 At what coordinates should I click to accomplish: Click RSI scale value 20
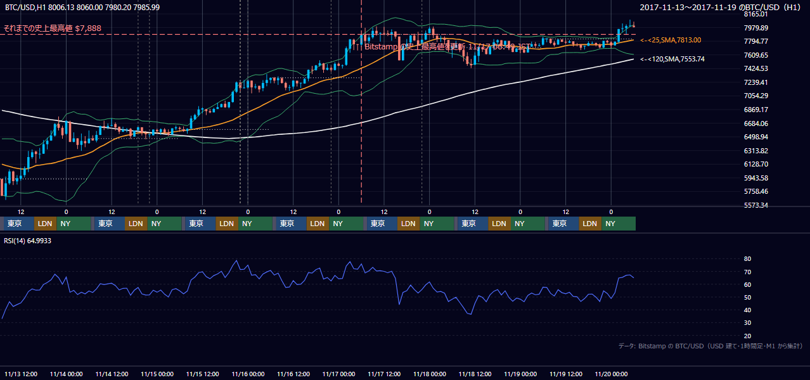pyautogui.click(x=747, y=336)
